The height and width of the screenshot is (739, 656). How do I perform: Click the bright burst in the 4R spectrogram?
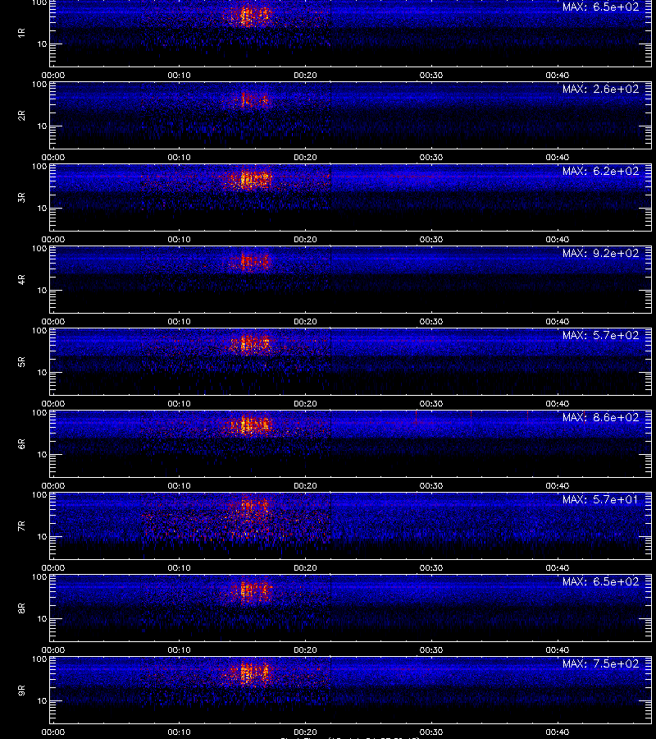coord(252,260)
